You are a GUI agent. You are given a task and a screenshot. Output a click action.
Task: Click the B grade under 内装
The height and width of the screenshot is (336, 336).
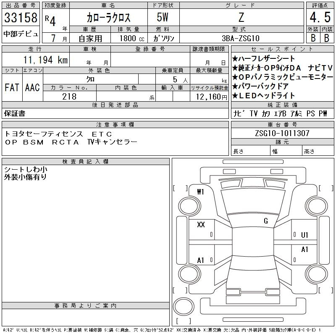327,38
